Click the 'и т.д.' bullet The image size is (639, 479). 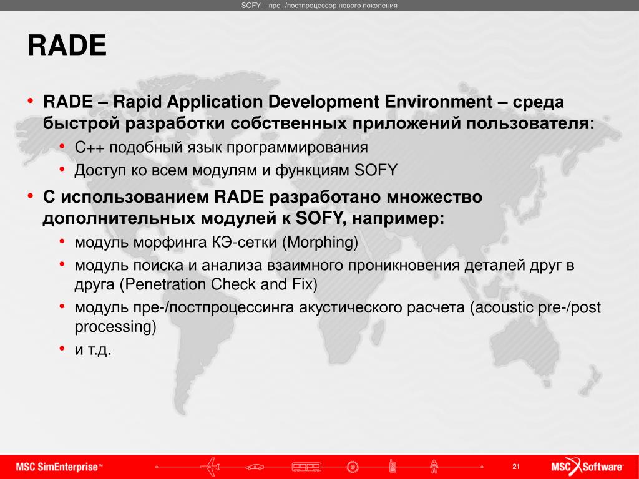click(93, 349)
